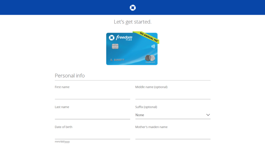This screenshot has width=265, height=149.
Task: Click the EMV chip on the card image
Action: pyautogui.click(x=115, y=46)
